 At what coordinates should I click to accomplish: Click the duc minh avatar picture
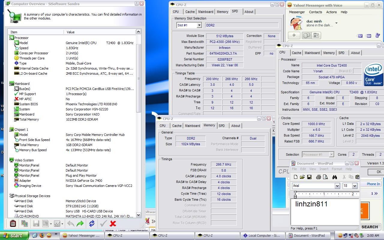point(296,23)
